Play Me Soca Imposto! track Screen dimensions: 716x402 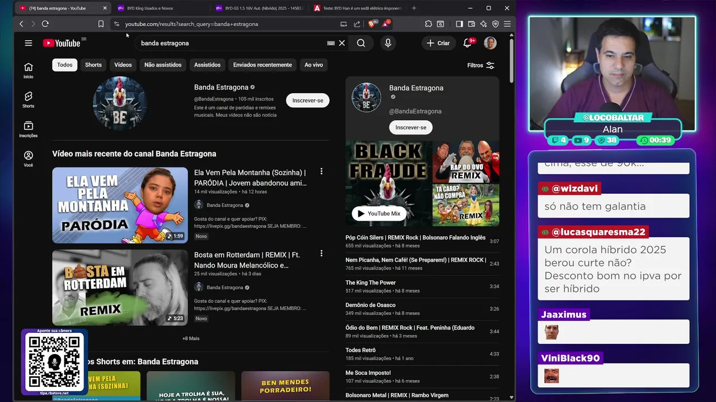[x=422, y=376]
